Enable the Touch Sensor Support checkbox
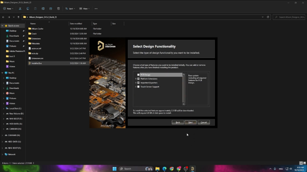Viewport: 307px width, 172px height. pyautogui.click(x=139, y=87)
